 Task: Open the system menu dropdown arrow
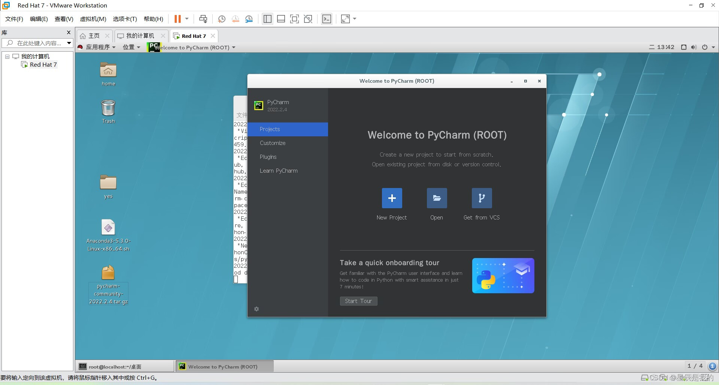(x=713, y=47)
